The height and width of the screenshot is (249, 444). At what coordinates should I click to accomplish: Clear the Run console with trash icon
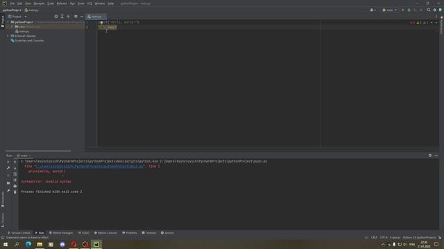[15, 192]
